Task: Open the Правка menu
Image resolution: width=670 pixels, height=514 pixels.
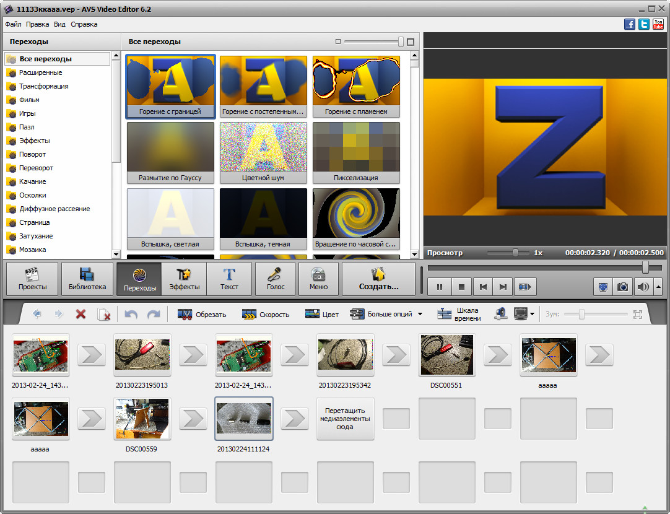Action: pyautogui.click(x=38, y=24)
